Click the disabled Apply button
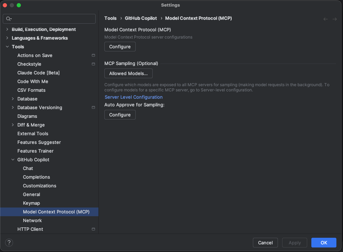Image resolution: width=343 pixels, height=252 pixels. (295, 243)
